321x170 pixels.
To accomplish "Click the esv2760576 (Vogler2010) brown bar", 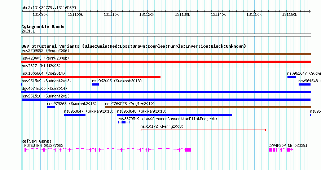I will click(x=208, y=107).
